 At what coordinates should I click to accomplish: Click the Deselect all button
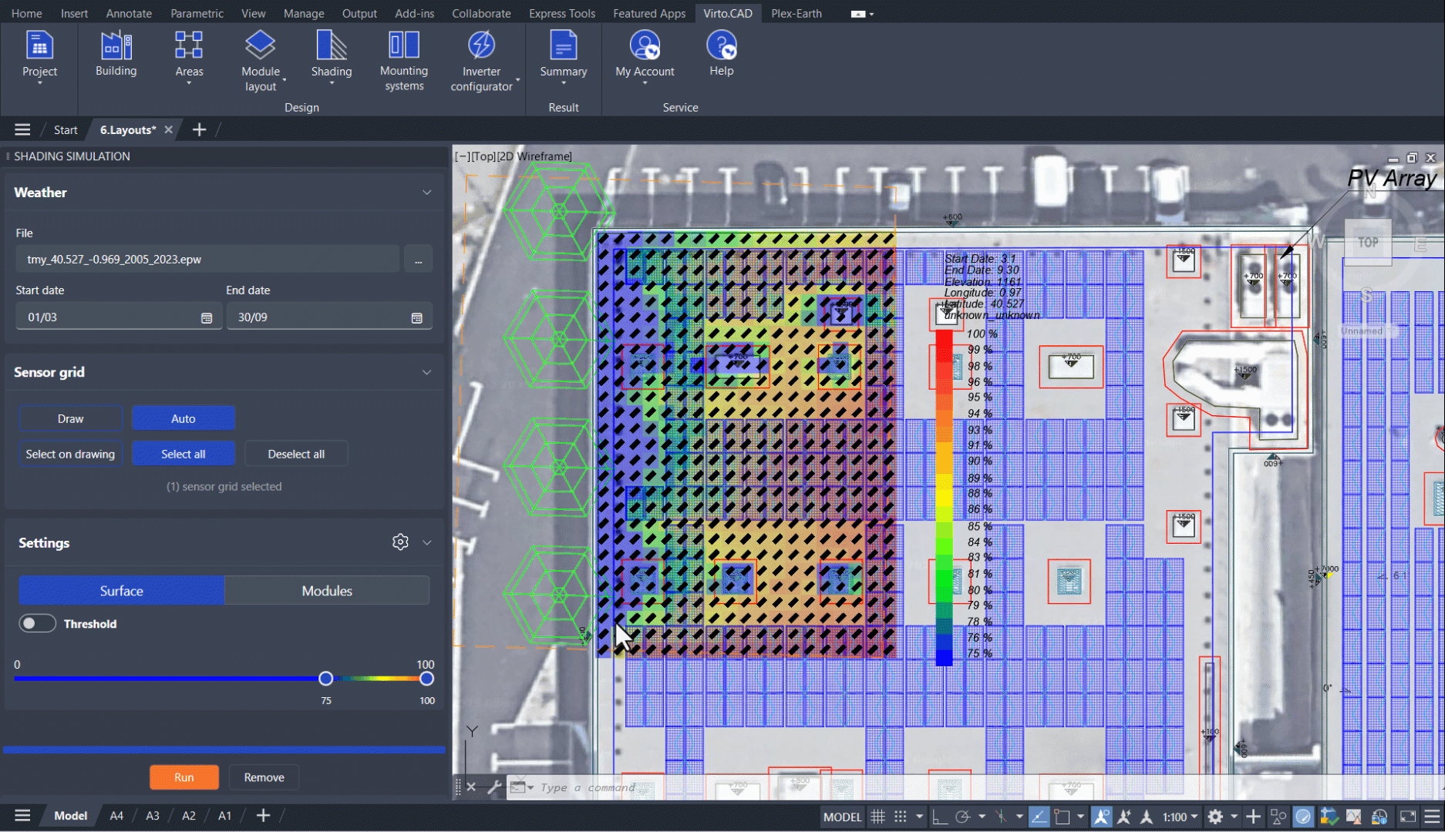pos(296,454)
